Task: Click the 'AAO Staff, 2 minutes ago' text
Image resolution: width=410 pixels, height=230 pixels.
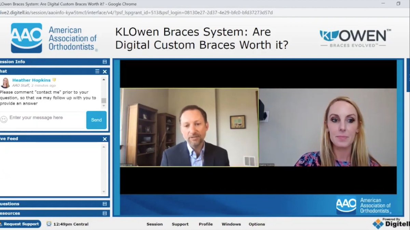Action: (x=34, y=86)
